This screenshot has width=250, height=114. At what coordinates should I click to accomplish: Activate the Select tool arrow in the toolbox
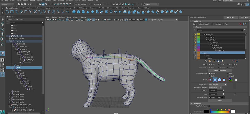tap(3, 19)
